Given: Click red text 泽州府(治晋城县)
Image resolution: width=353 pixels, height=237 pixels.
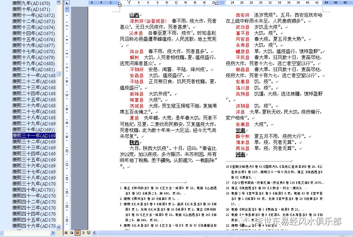Looking at the screenshot, I should (149, 21).
